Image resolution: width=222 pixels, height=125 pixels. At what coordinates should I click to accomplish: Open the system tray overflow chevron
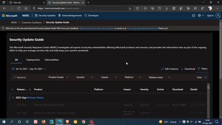180,122
